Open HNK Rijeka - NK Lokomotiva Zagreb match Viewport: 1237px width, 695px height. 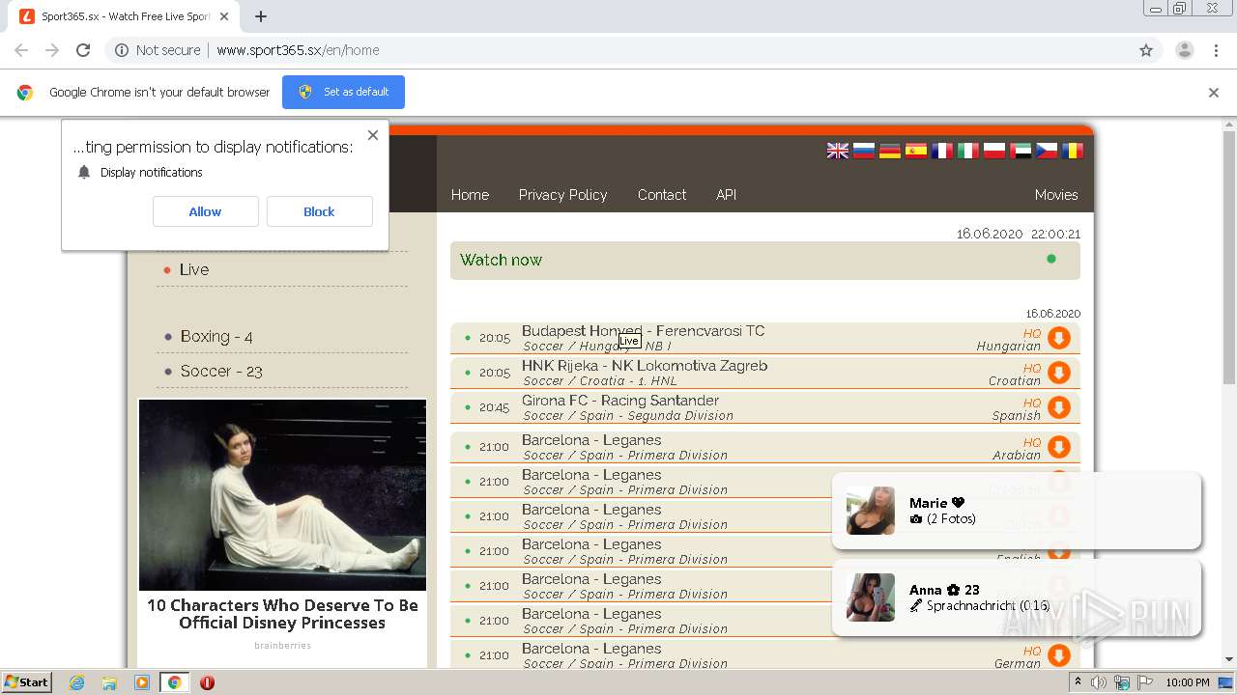pyautogui.click(x=645, y=366)
